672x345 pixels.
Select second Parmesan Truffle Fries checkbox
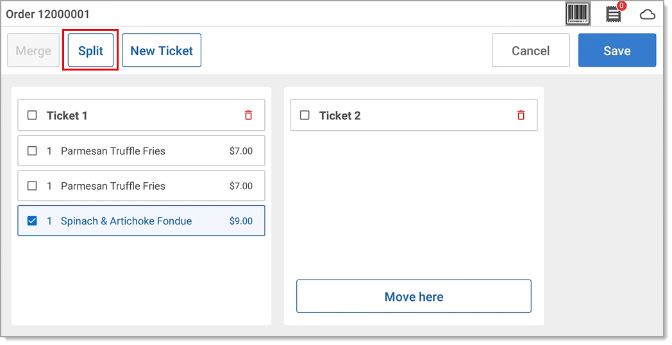pos(32,186)
